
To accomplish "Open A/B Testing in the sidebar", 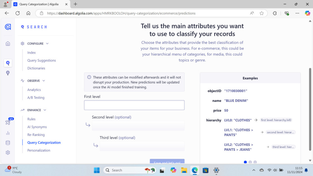I will (36, 98).
